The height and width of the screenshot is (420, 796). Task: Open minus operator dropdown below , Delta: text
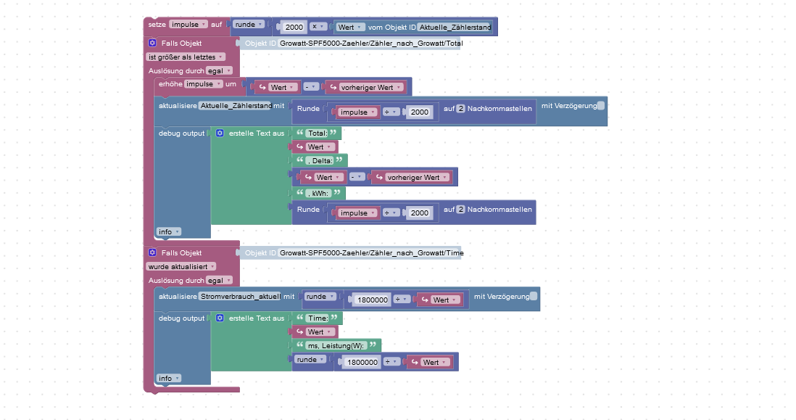pyautogui.click(x=357, y=177)
